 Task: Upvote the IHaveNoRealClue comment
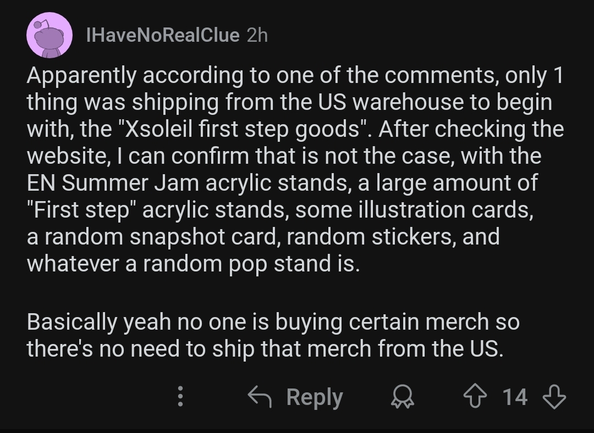point(475,396)
